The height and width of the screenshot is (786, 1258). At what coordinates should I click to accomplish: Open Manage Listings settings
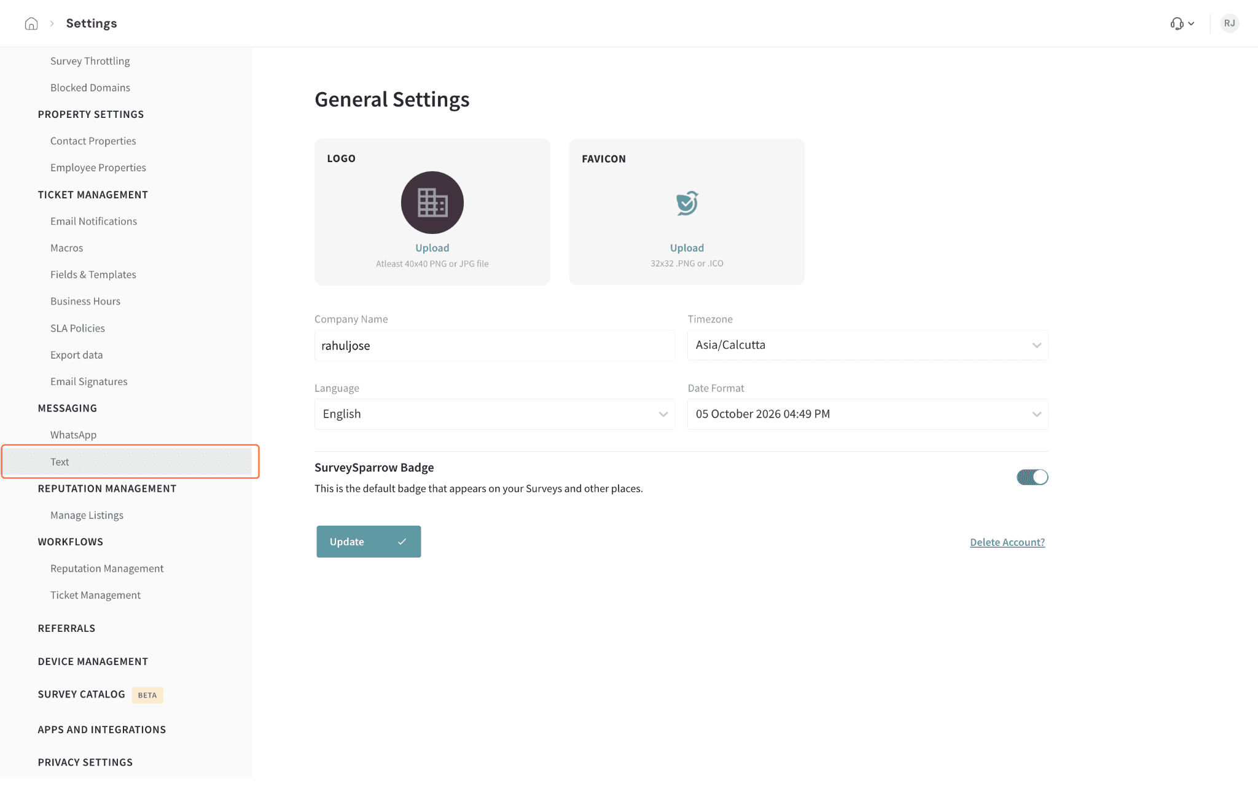[87, 515]
